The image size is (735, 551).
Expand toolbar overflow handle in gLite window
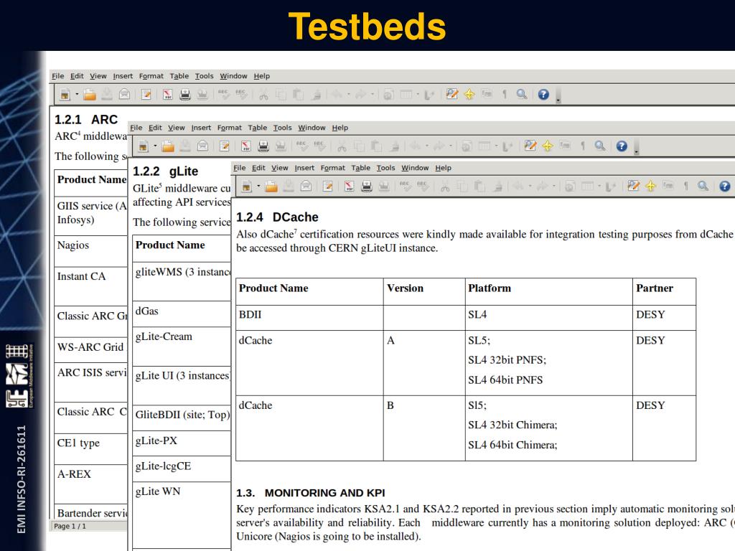(636, 147)
